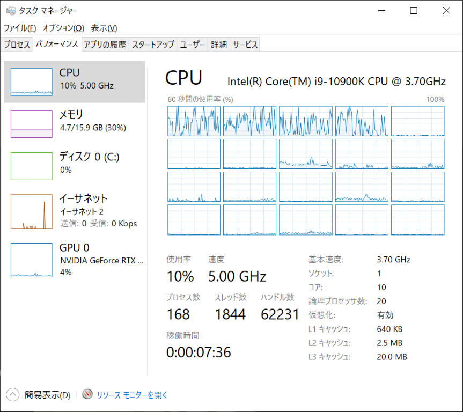The image size is (463, 412).
Task: Switch to the アプリの履歴 tab
Action: click(105, 45)
